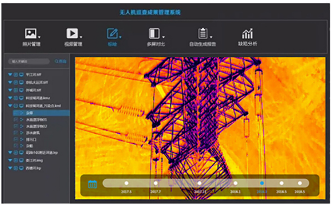Open the 自动生成报告 dropdown arrow
331x205 pixels.
coord(210,37)
